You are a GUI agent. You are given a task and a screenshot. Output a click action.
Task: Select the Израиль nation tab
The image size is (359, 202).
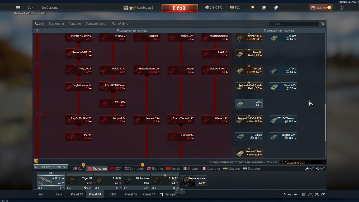(x=252, y=169)
